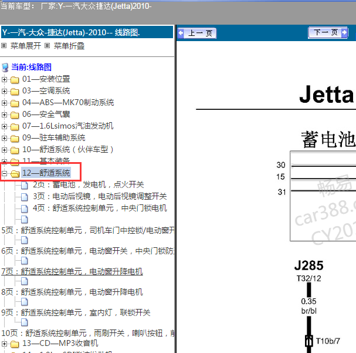Open underlined 7页：舒适系统控制单元，电动窗升降电机
356x353 pixels.
pos(72,271)
